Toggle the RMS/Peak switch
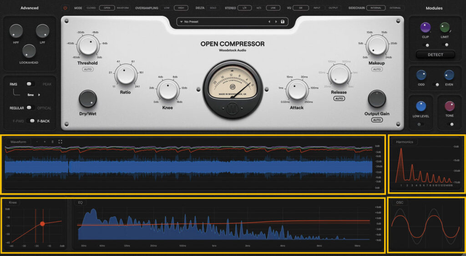 [30, 84]
